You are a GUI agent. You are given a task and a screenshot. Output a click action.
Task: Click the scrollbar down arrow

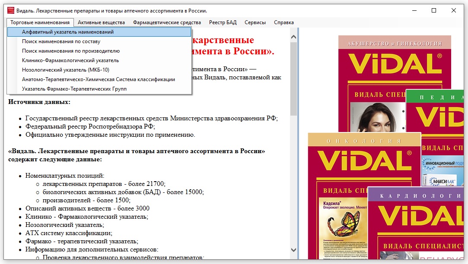coord(294,250)
